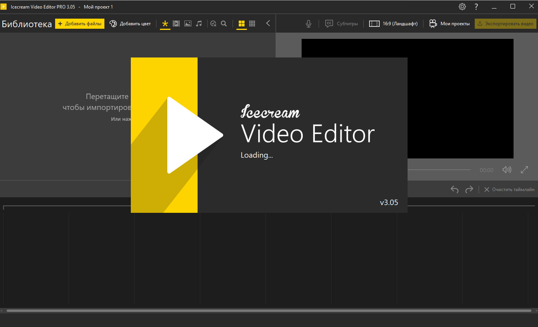
Task: Collapse the library panel with left chevron
Action: click(x=268, y=23)
